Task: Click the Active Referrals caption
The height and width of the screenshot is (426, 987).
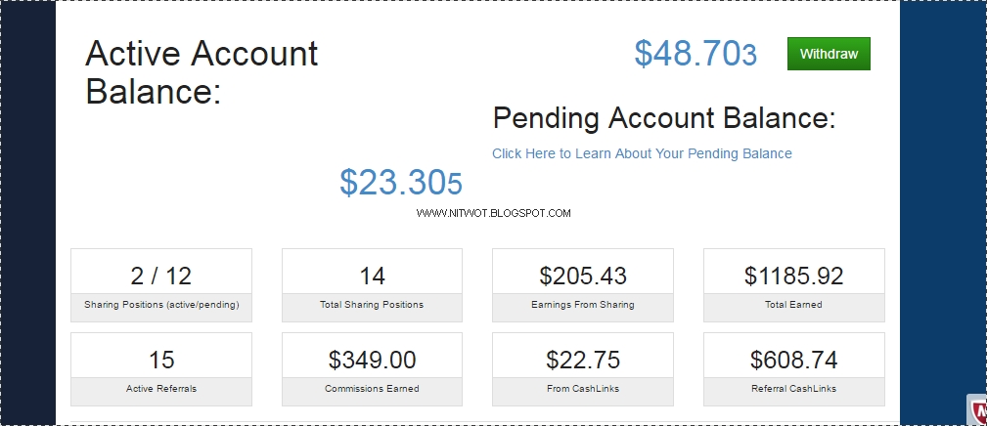Action: pos(161,389)
